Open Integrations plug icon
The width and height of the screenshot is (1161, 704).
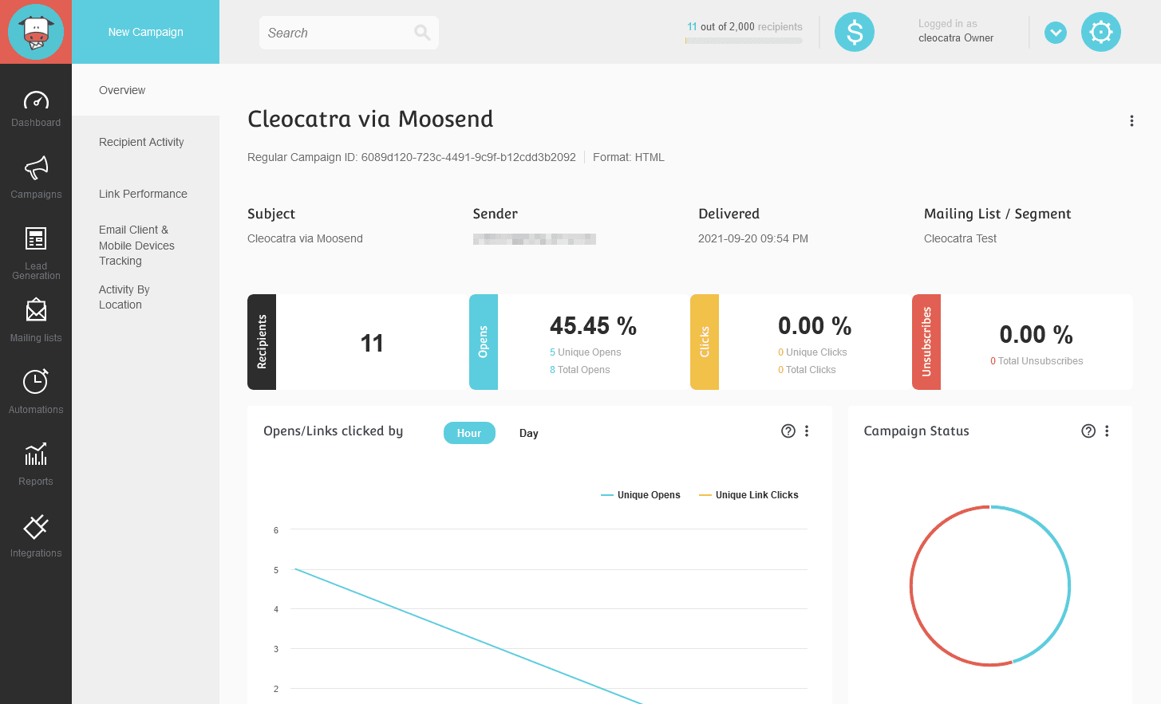pos(36,526)
